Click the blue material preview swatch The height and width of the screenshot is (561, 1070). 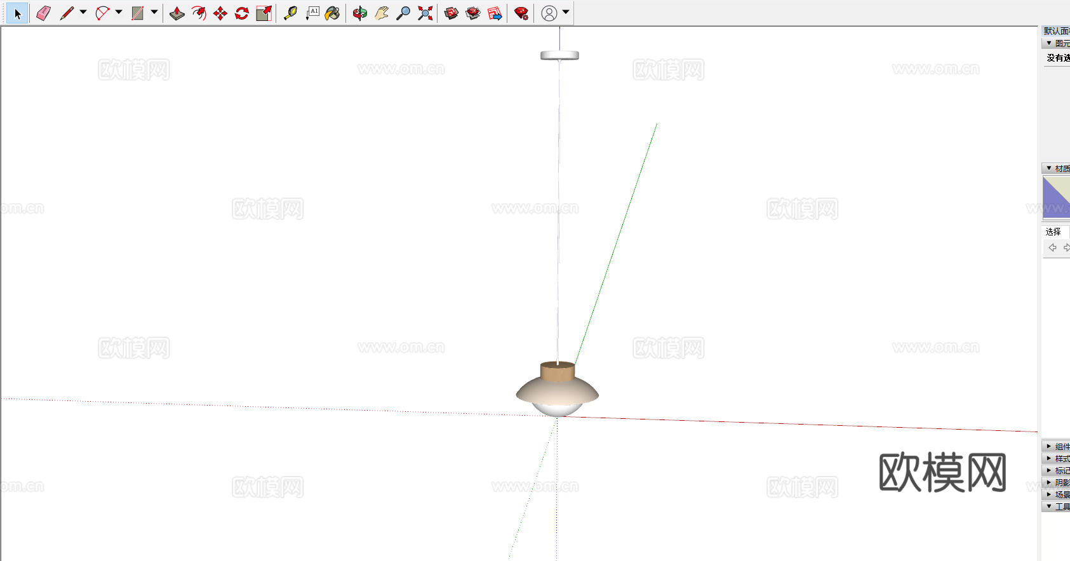pos(1056,197)
